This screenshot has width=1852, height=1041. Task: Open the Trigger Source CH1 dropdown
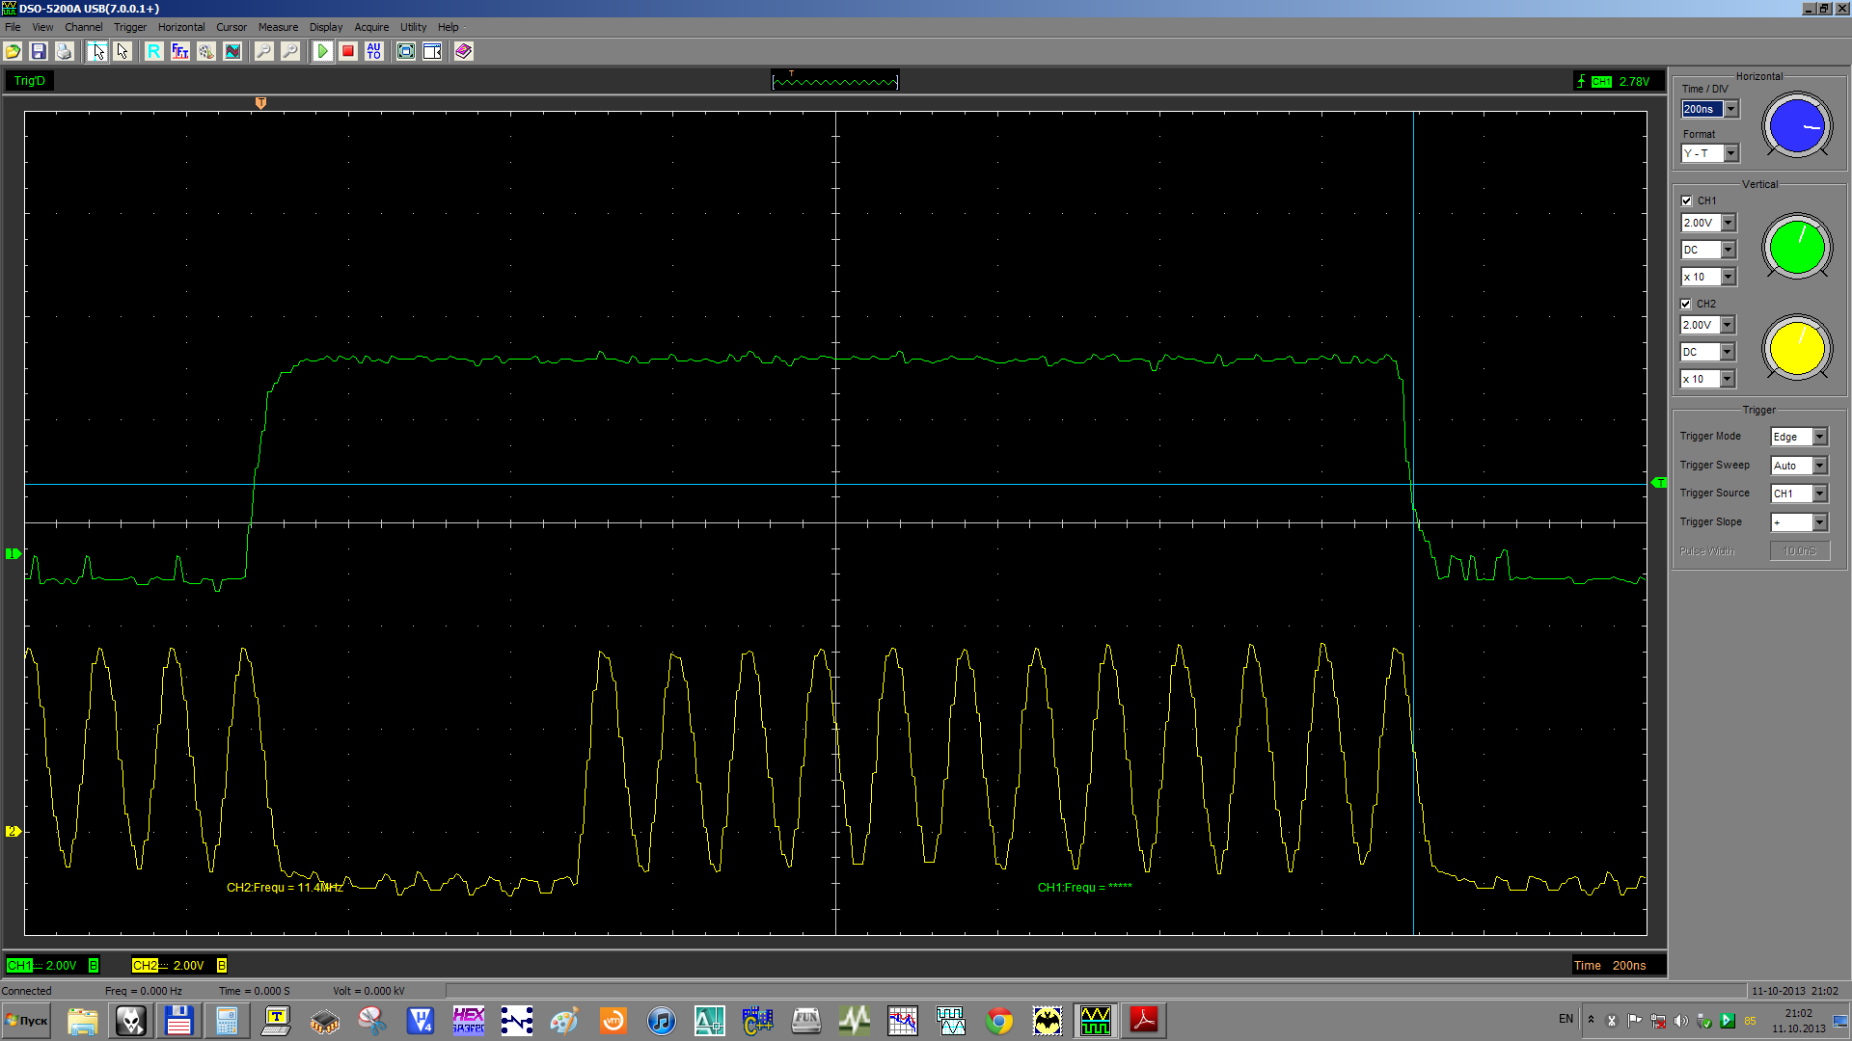tap(1819, 494)
